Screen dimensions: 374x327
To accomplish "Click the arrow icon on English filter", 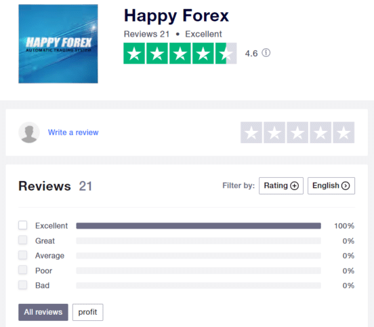I will 346,186.
